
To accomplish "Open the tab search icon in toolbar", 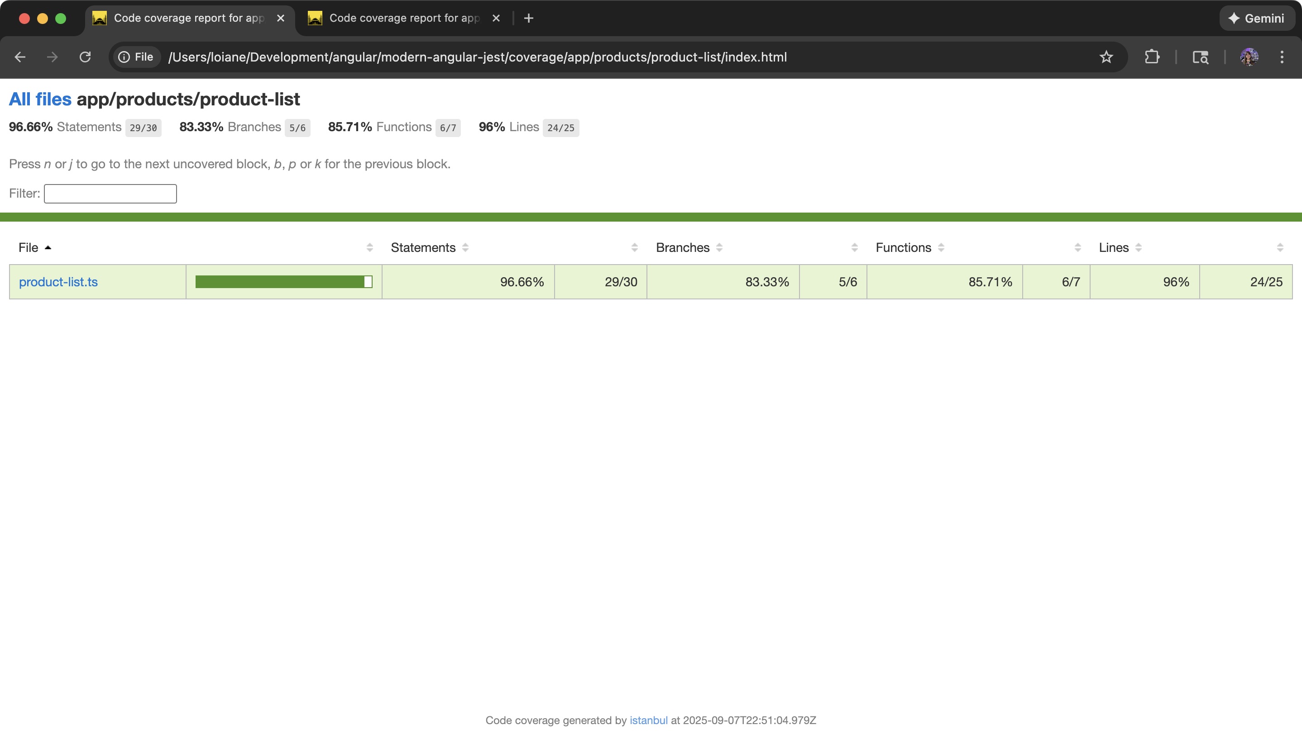I will tap(1200, 57).
